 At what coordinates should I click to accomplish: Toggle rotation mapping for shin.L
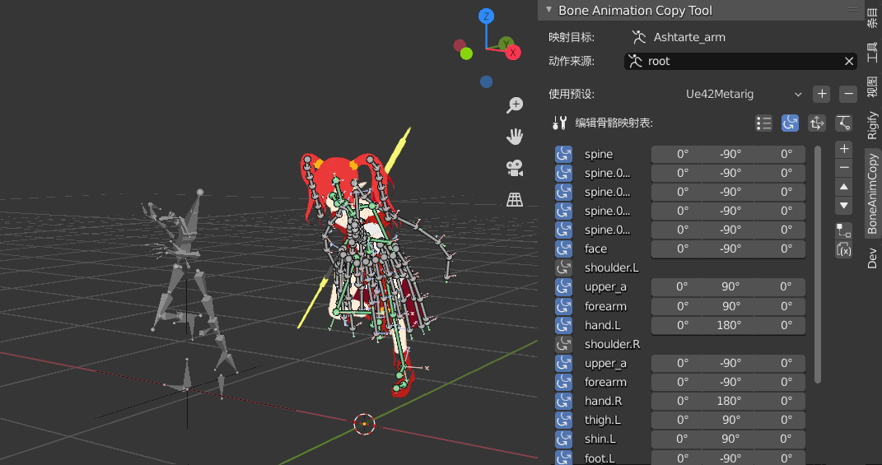pos(563,439)
